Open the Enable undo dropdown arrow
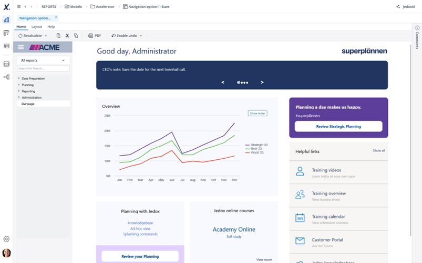This screenshot has width=422, height=263. pos(141,36)
